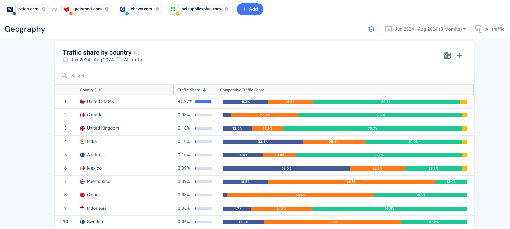Click the Indonesia flag icon
This screenshot has width=510, height=229.
(x=82, y=208)
